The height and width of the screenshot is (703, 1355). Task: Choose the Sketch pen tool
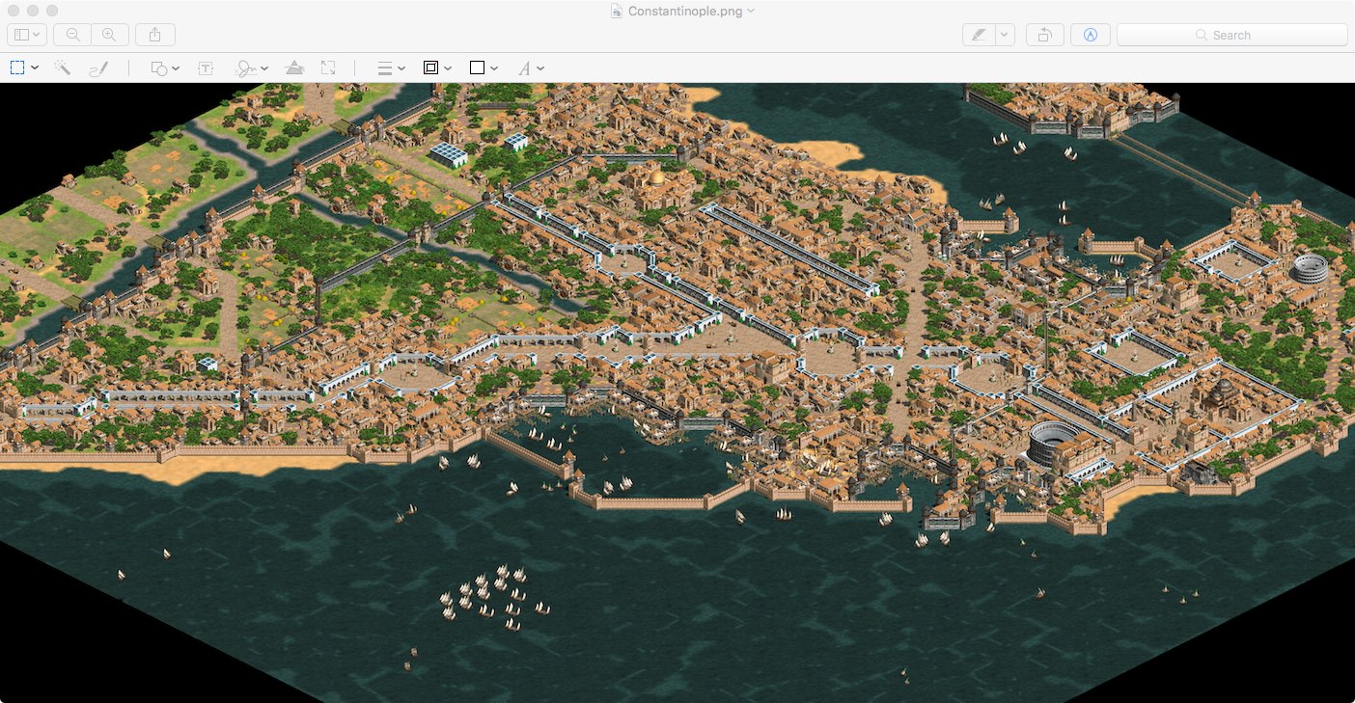pyautogui.click(x=97, y=68)
